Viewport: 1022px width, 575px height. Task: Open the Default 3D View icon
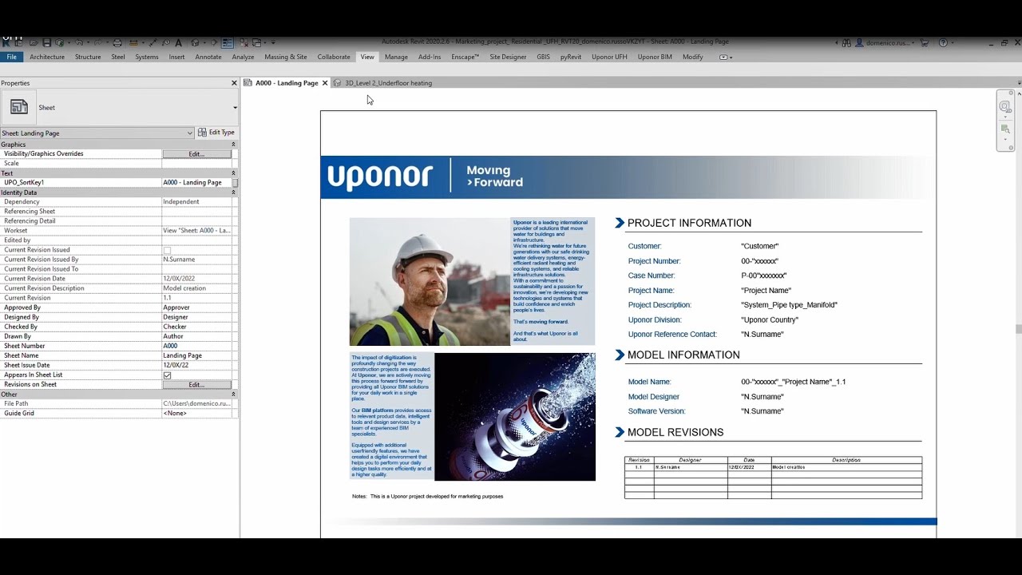pos(195,42)
